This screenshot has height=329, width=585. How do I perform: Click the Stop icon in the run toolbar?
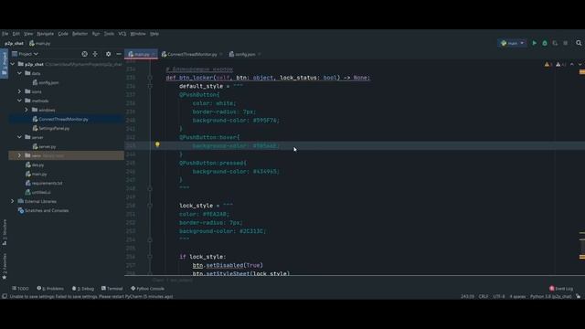pyautogui.click(x=566, y=43)
